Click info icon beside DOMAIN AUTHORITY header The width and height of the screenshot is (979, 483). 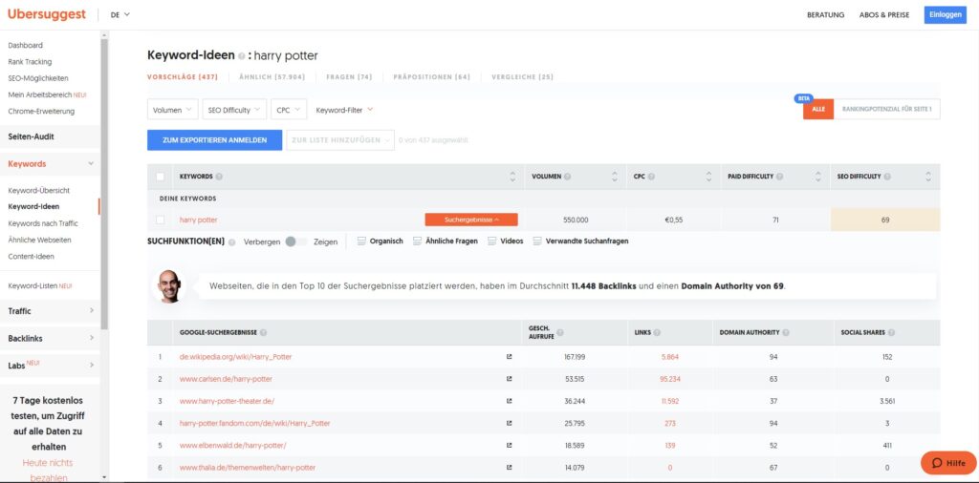tap(786, 333)
